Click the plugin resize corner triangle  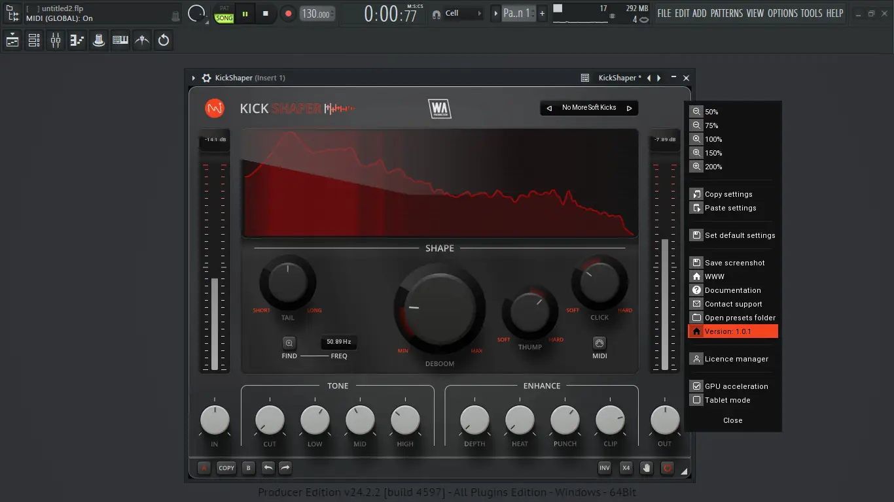[x=684, y=471]
